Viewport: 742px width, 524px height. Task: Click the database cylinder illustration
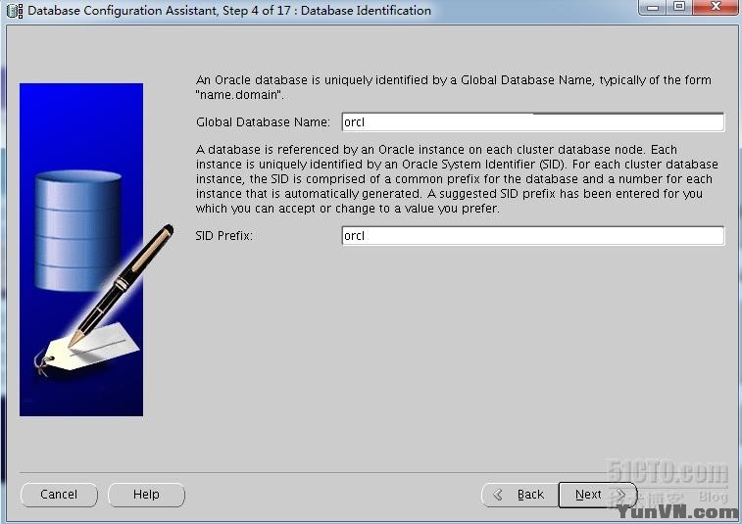(x=78, y=231)
